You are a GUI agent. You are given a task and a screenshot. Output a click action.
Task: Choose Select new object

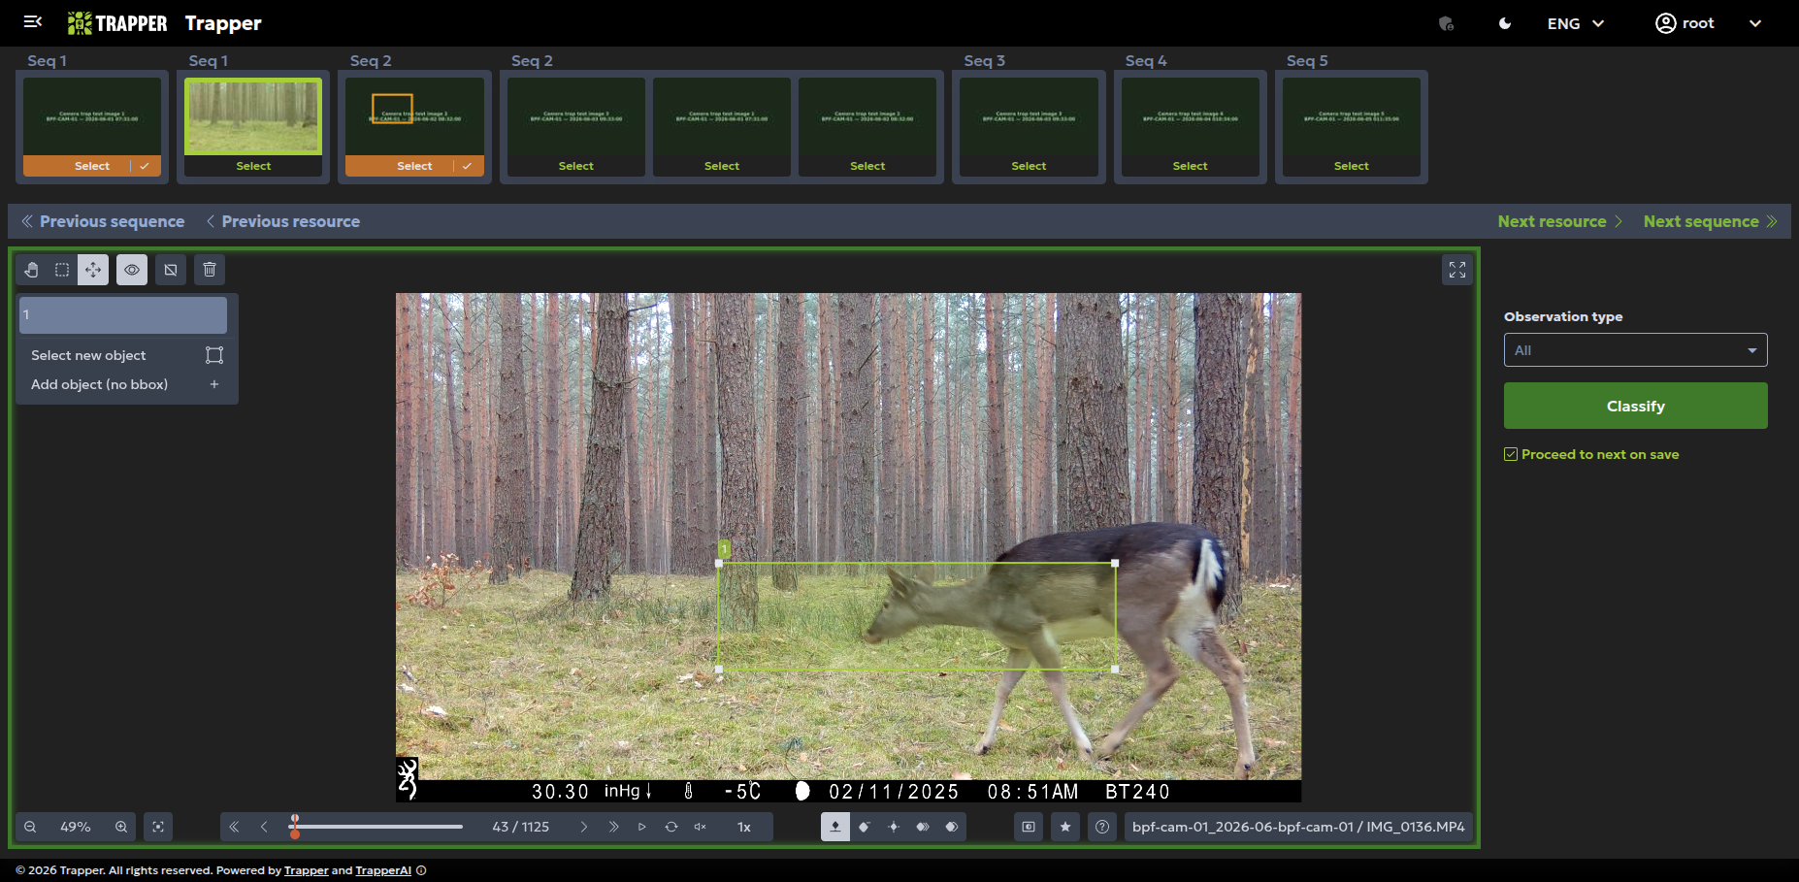coord(127,355)
